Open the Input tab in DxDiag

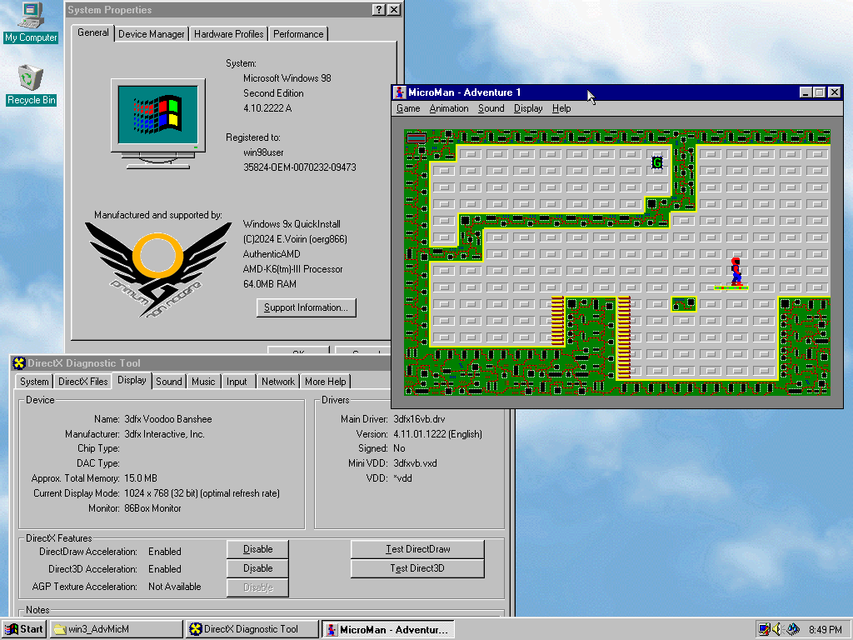click(237, 382)
